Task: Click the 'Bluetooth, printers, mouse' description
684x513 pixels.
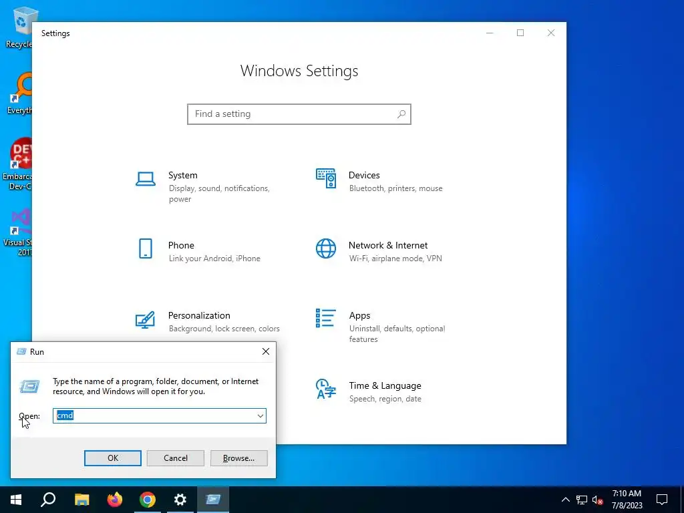Action: click(x=395, y=188)
